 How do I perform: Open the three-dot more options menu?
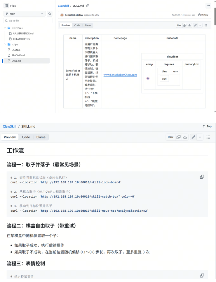(x=208, y=6)
